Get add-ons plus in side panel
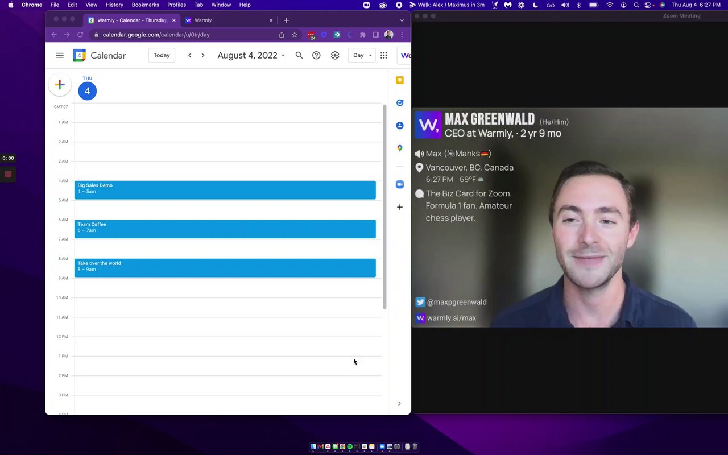Image resolution: width=728 pixels, height=455 pixels. pyautogui.click(x=400, y=207)
